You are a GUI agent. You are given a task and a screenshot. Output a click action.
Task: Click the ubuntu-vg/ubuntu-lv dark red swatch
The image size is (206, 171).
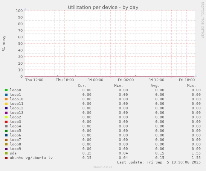6,158
